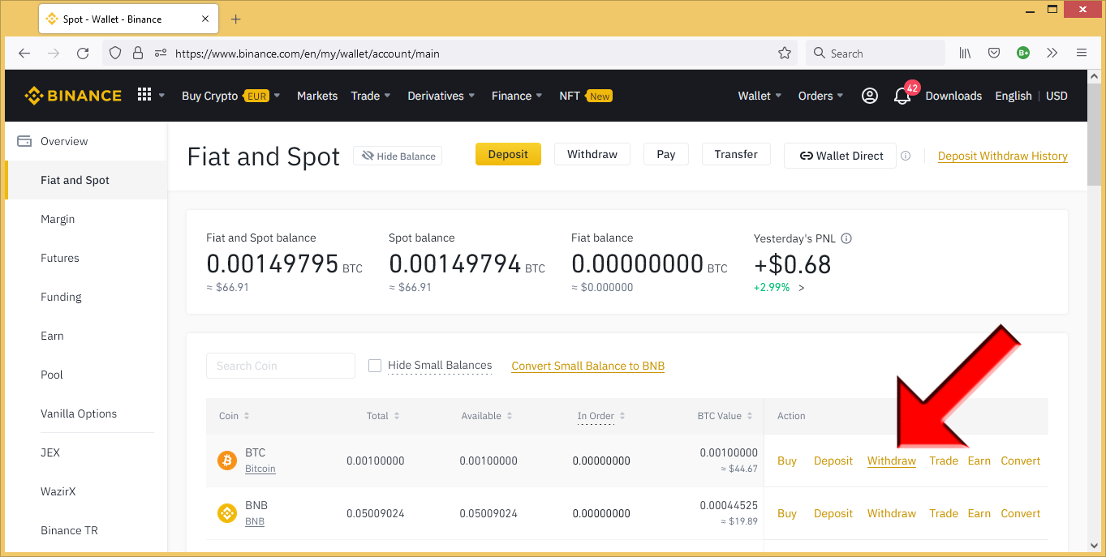
Task: Open the notifications bell with 42 badge
Action: (x=902, y=96)
